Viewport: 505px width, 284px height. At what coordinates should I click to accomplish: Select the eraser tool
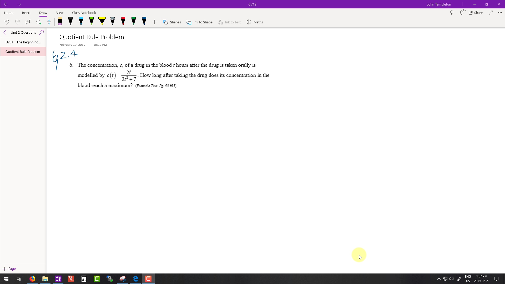(60, 22)
